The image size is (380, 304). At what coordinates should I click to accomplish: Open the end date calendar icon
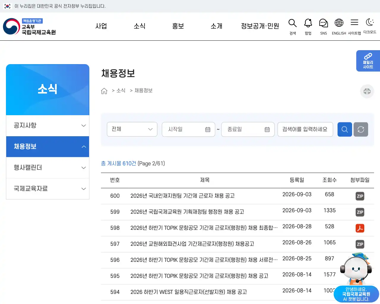(267, 129)
